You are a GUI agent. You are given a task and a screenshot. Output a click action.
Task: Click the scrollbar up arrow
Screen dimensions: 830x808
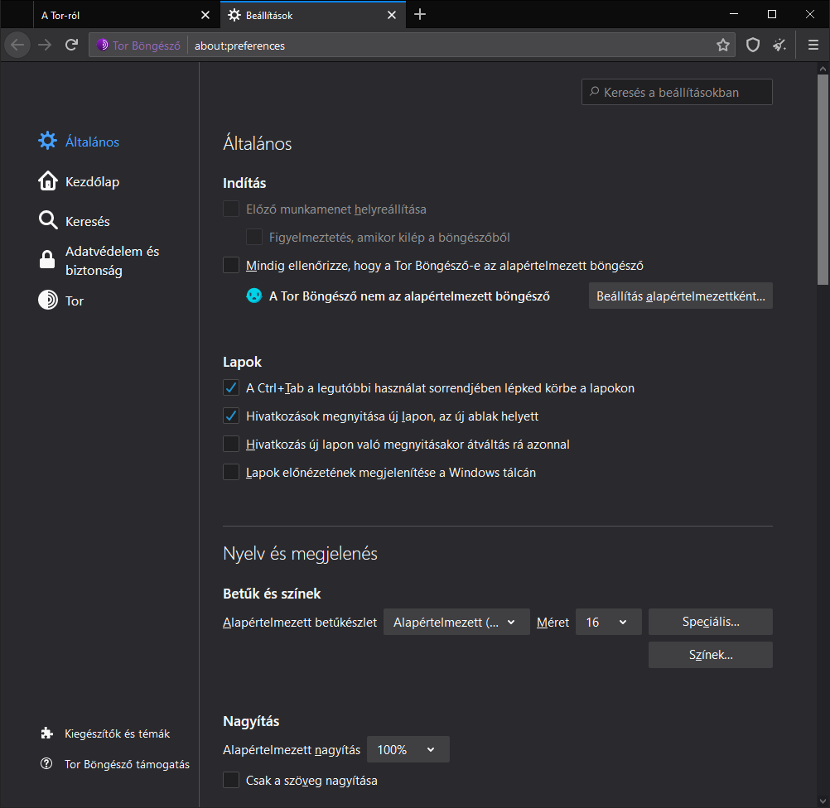pos(822,68)
